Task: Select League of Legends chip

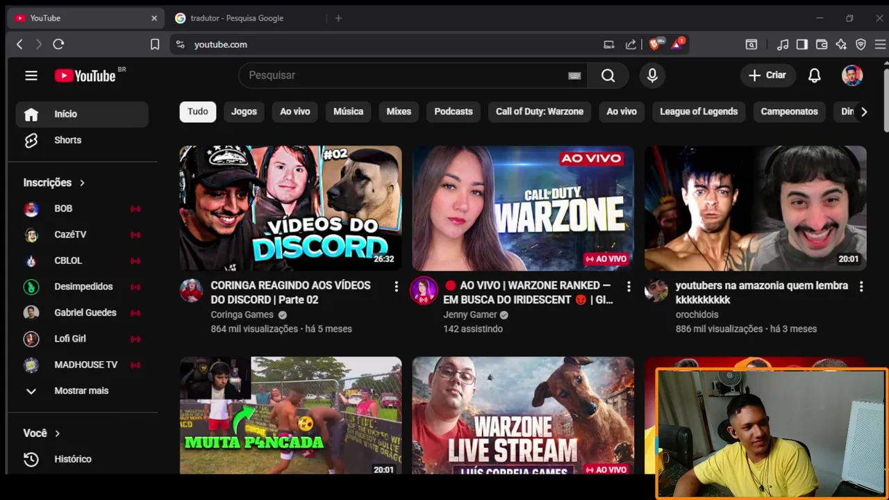Action: click(699, 111)
